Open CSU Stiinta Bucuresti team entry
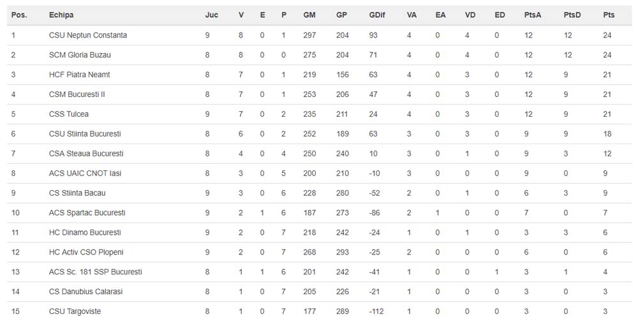Screen dimensions: 638x326 click(85, 134)
